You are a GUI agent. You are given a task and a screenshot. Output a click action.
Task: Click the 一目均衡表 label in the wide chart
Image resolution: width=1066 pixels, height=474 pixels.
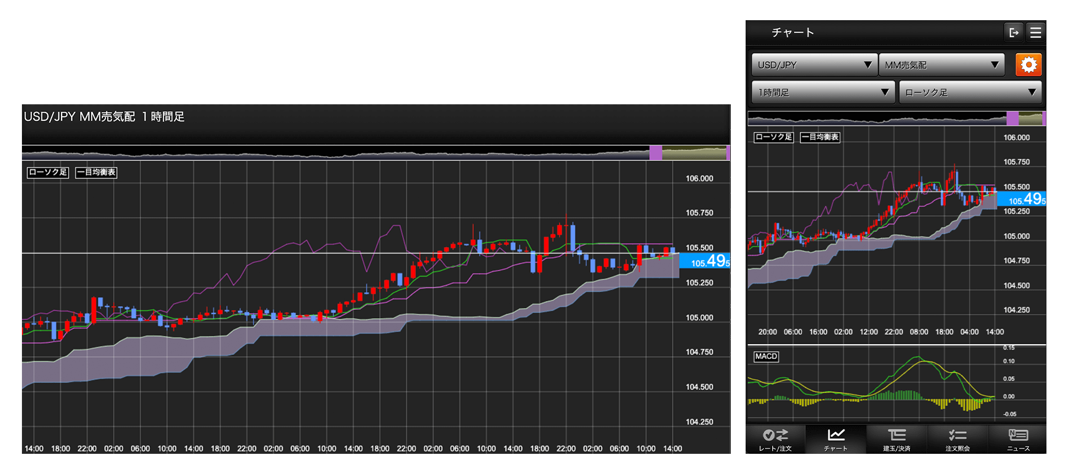[x=97, y=172]
